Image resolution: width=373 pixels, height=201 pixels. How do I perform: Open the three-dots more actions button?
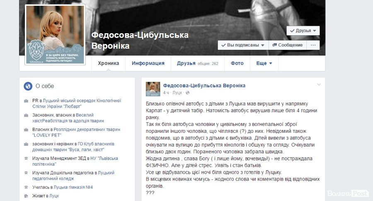click(313, 45)
